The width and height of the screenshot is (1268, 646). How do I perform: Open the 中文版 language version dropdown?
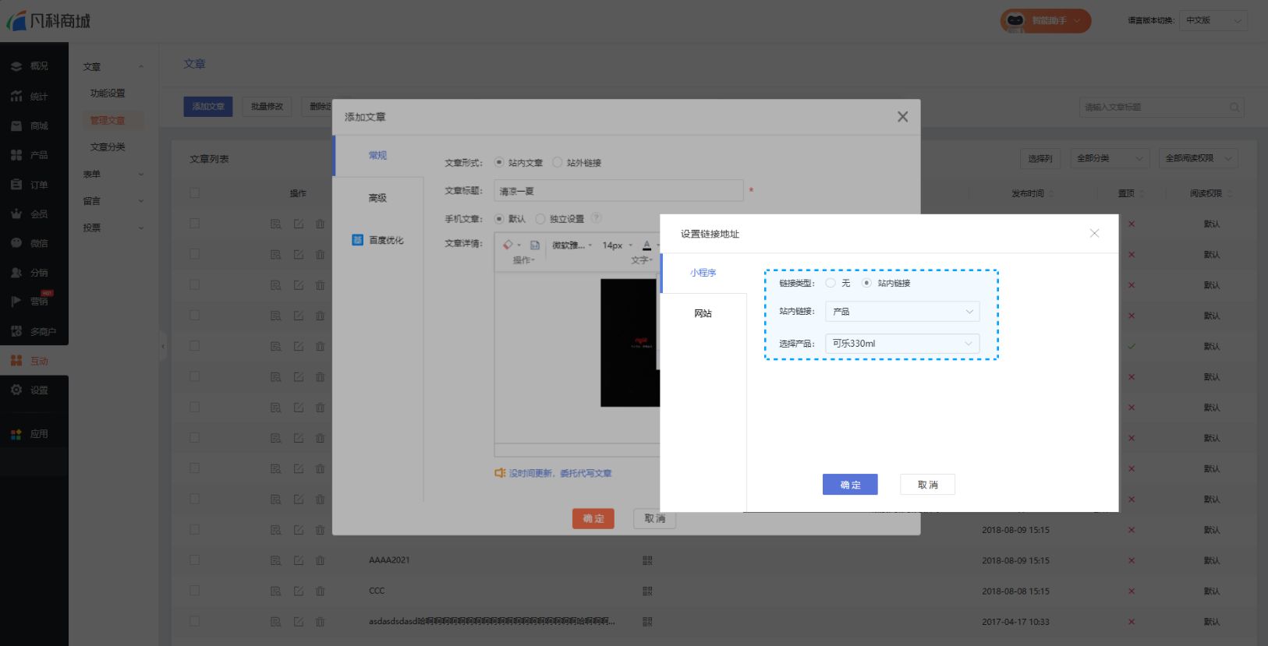(x=1213, y=20)
